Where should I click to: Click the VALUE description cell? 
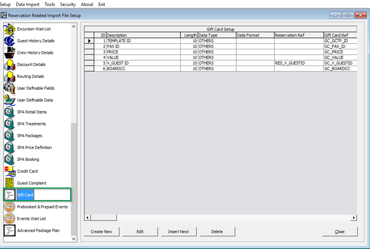point(143,57)
